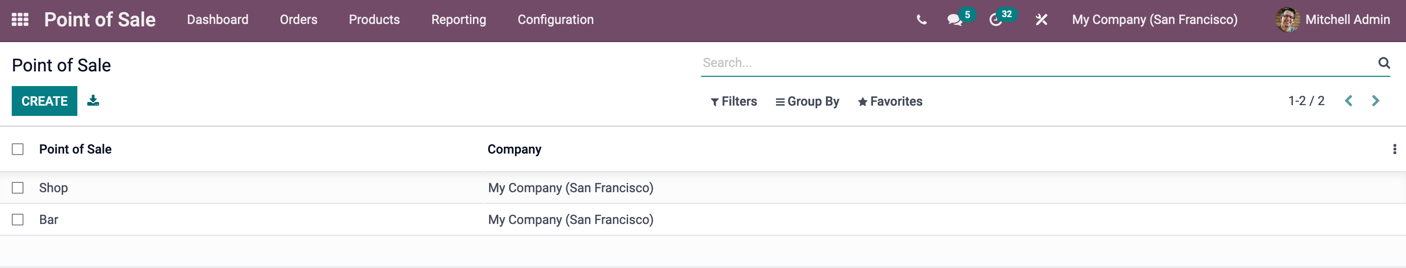
Task: Go to next page arrow
Action: point(1376,101)
